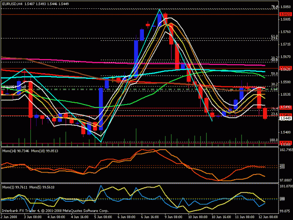
Task: Select the sell order label on chart
Action: (23, 87)
